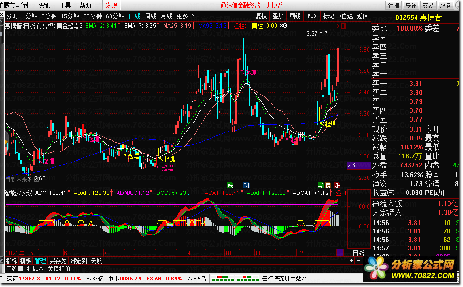Viewport: 463px width, 287px height.
Task: Click the 指标 indicator tab
Action: (11, 261)
